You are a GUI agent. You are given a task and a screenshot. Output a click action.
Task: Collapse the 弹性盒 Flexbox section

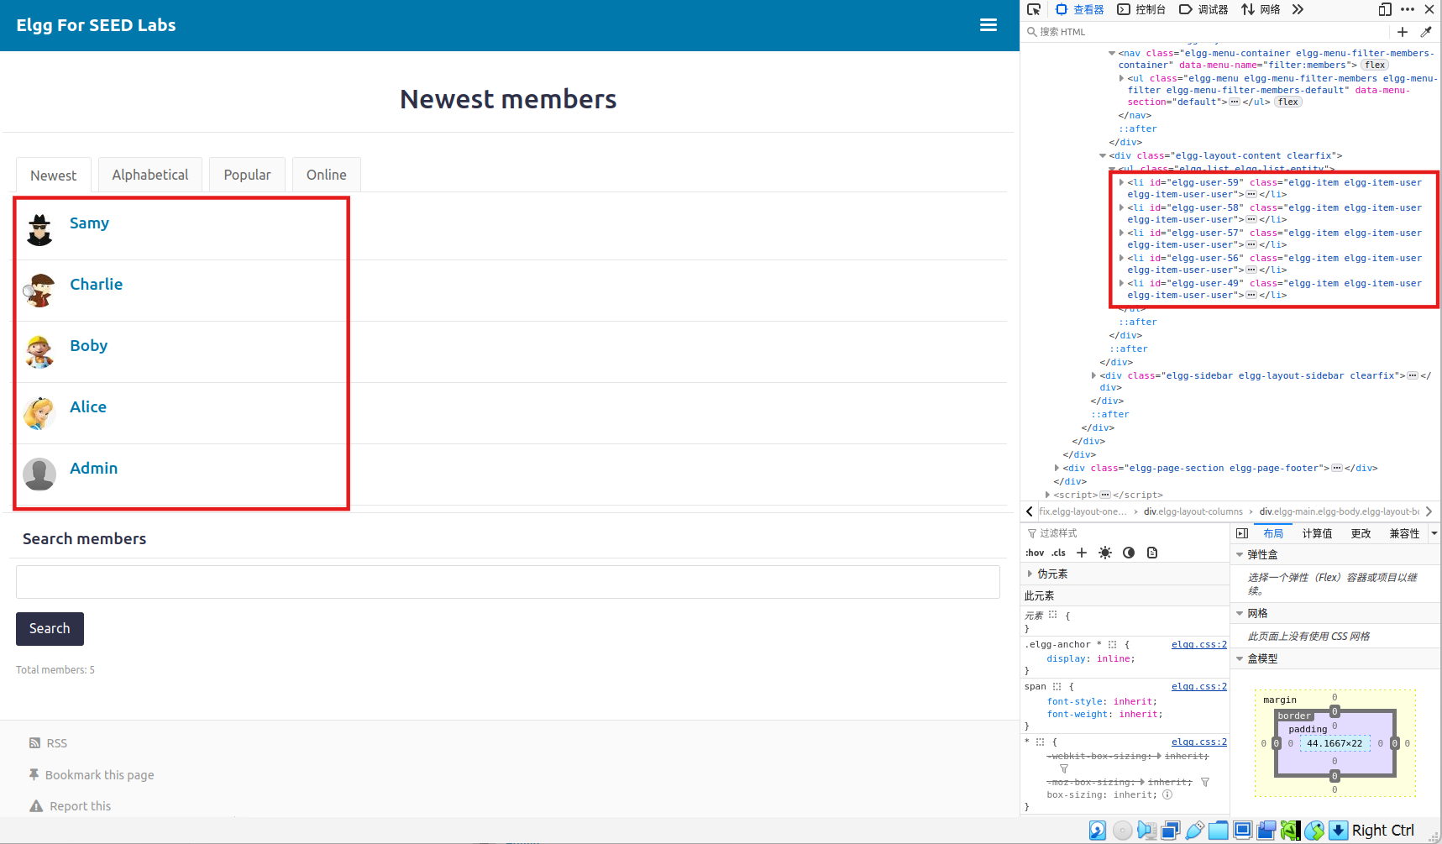pos(1240,554)
